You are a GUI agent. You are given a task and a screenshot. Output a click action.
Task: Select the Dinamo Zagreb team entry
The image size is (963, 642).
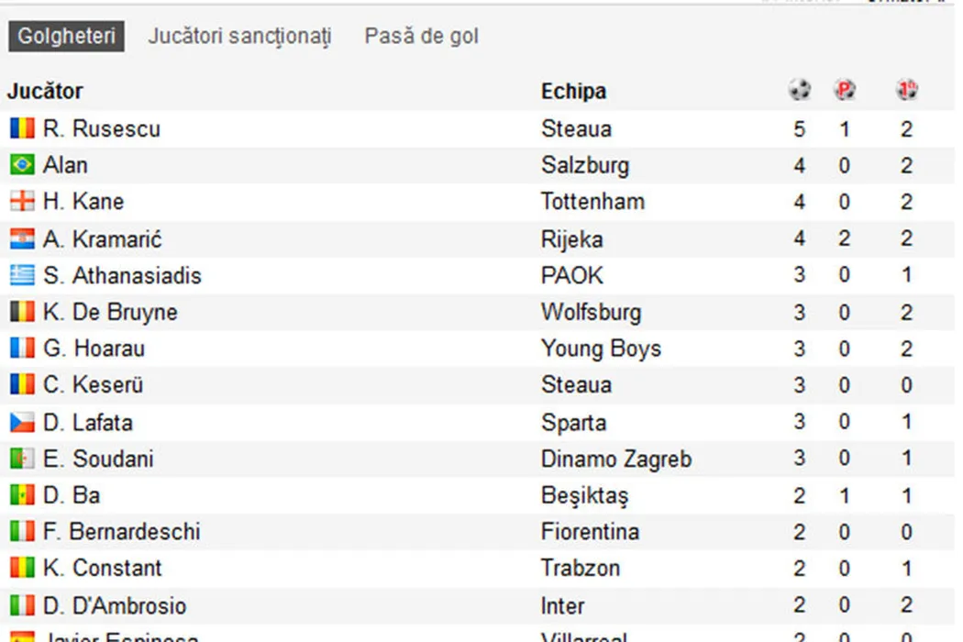(x=616, y=459)
